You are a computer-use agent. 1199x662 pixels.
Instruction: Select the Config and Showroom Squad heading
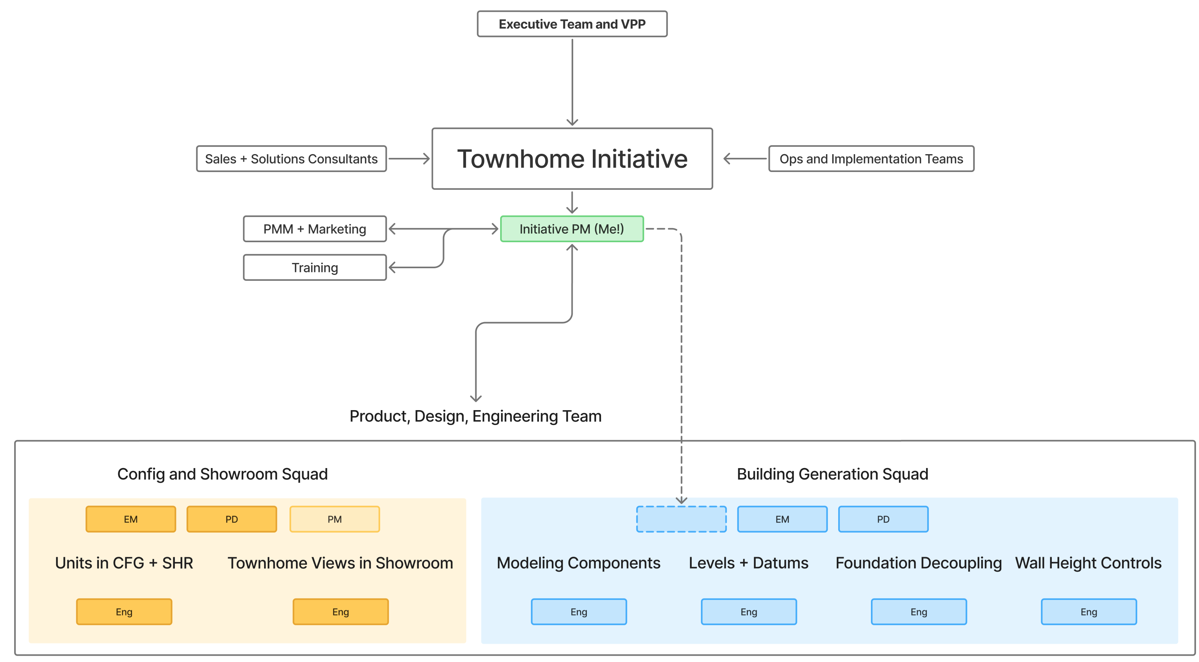pyautogui.click(x=223, y=474)
